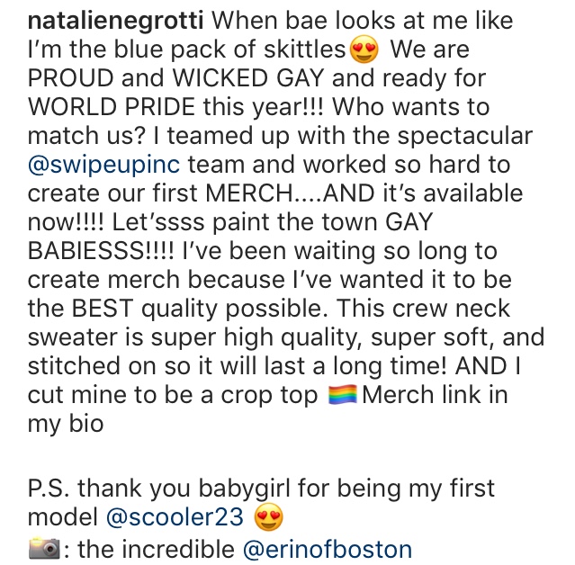Click the words 'the incredible' in the credit

(157, 550)
